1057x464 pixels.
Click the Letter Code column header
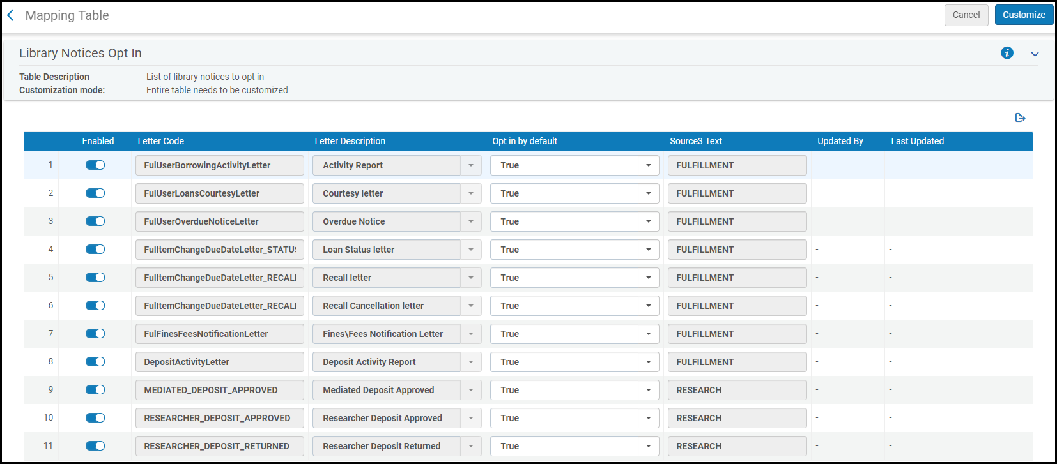[161, 141]
